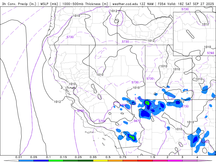Click the "0.01" legend value
This screenshot has width=216, height=162.
click(x=19, y=157)
